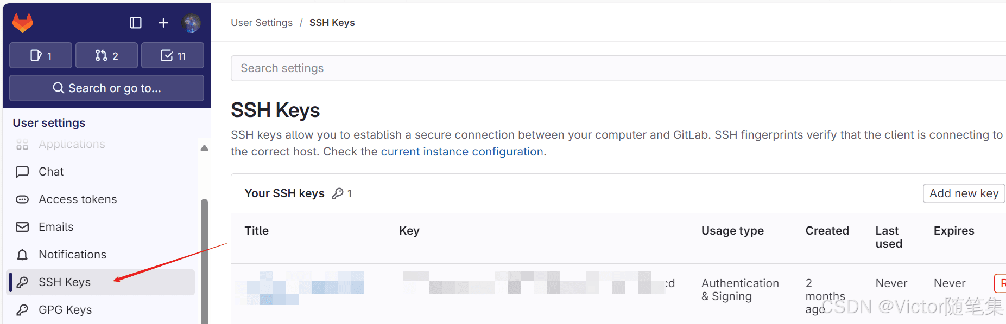The image size is (1006, 324).
Task: Open merge requests counter showing 2
Action: [106, 55]
